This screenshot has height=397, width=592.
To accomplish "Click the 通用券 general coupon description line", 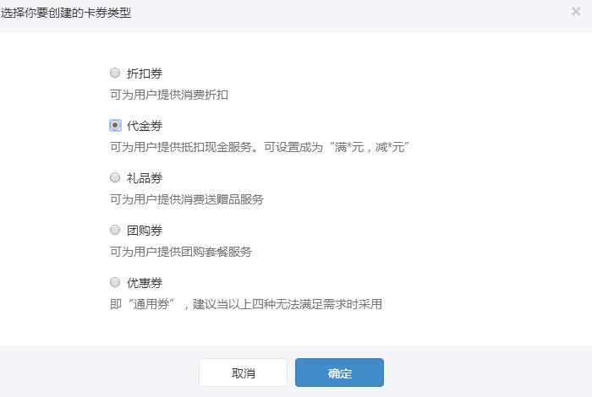I will (x=246, y=304).
